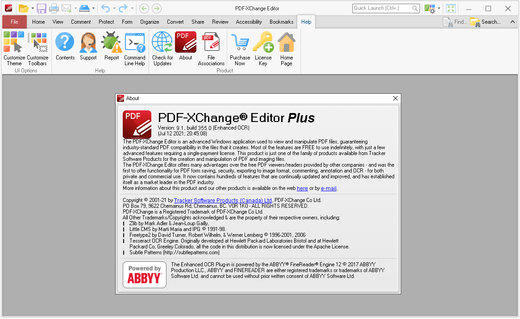Click the Print icon
This screenshot has height=319, width=520.
[54, 8]
